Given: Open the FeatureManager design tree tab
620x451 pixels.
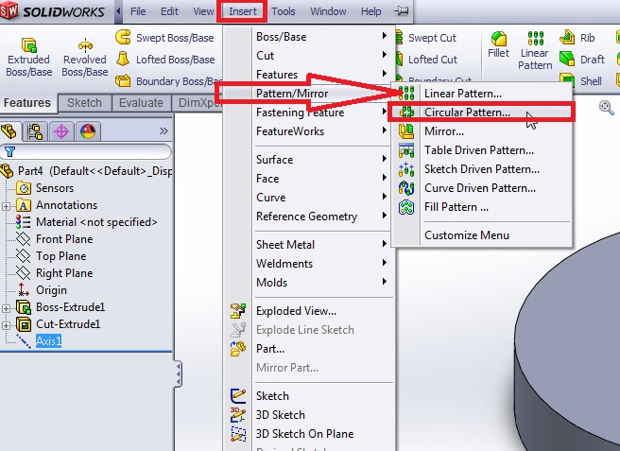Looking at the screenshot, I should click(9, 131).
